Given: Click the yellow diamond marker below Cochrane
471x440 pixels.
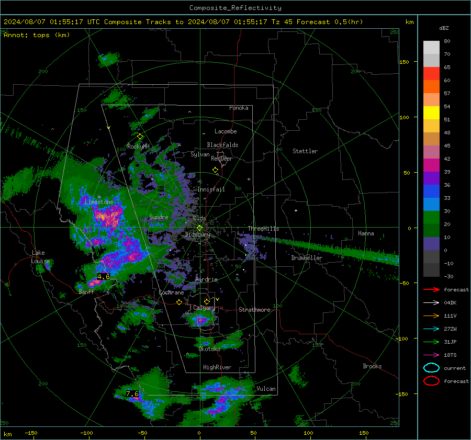Looking at the screenshot, I should pos(179,302).
